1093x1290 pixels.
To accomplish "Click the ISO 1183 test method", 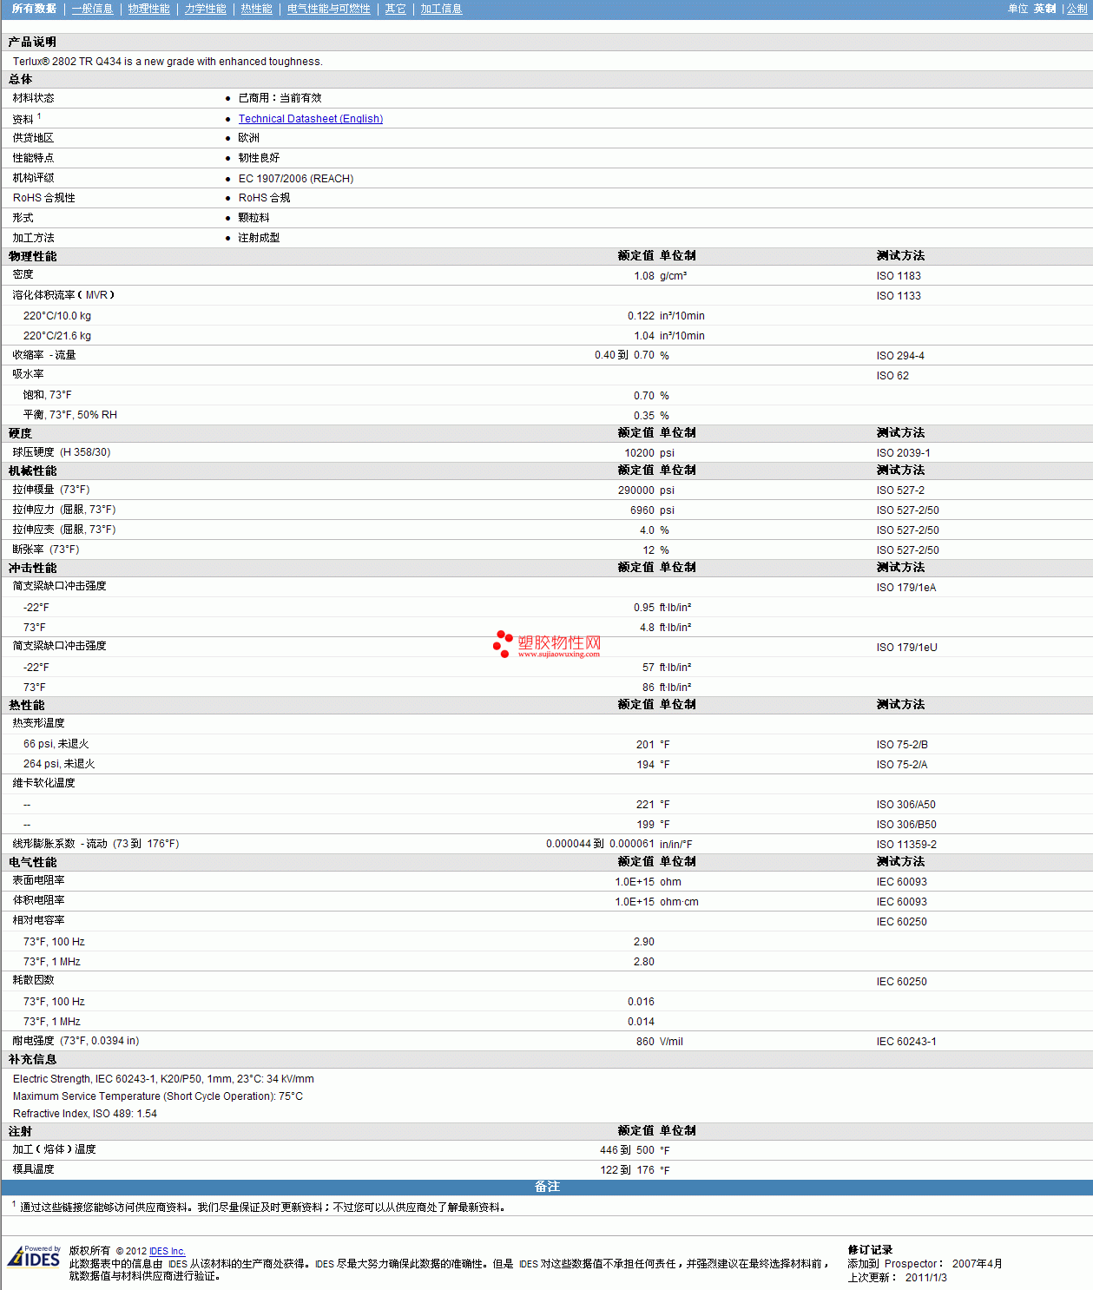I will tap(899, 276).
